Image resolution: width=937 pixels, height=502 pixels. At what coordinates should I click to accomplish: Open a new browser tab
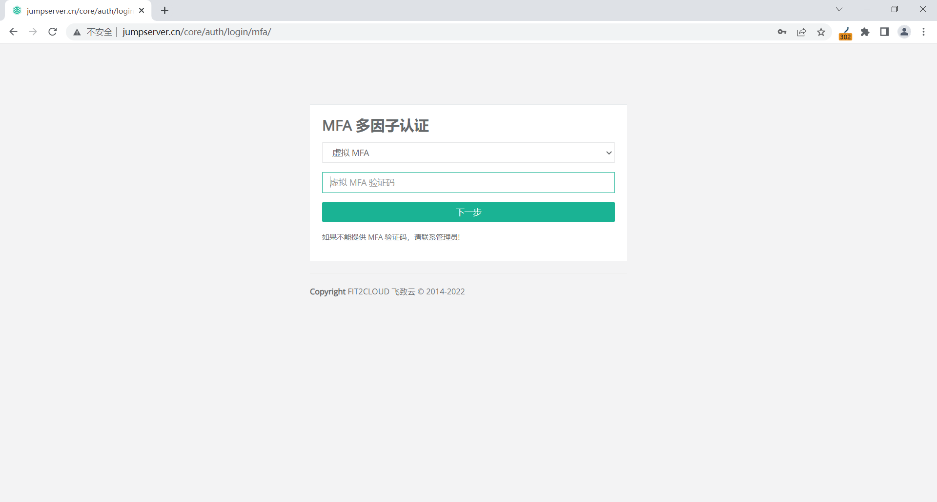[165, 10]
